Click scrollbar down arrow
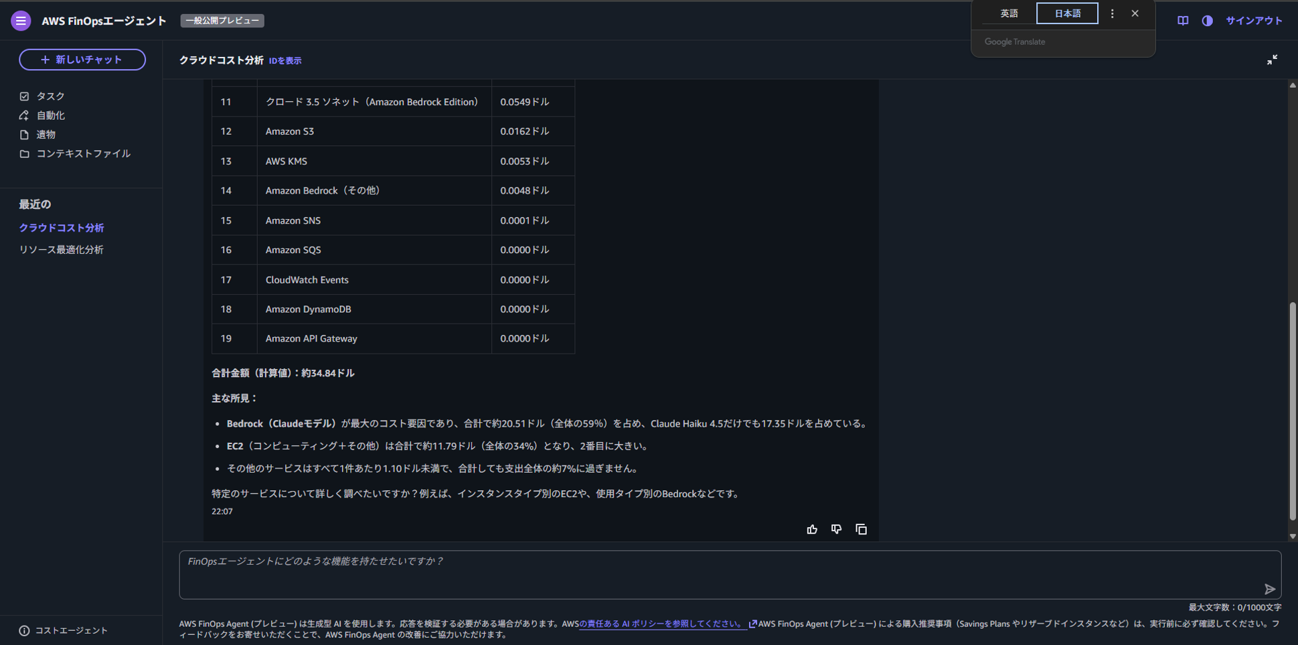This screenshot has height=645, width=1298. 1293,536
